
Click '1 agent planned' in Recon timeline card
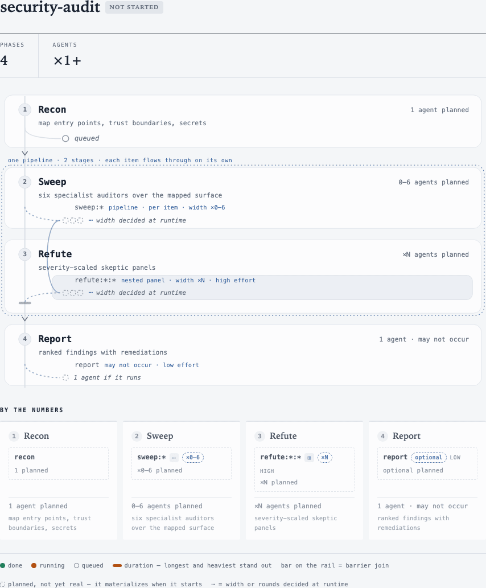click(x=439, y=110)
